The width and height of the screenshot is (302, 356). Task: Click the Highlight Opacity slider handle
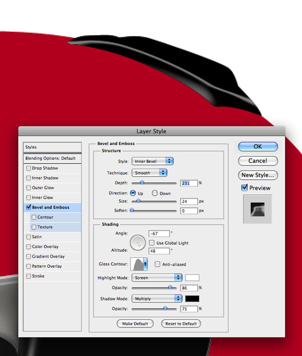pos(170,288)
